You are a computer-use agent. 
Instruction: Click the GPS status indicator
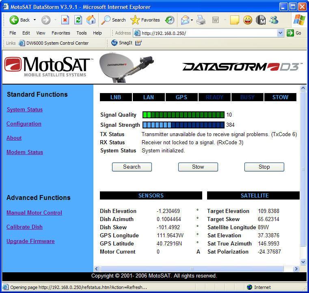pyautogui.click(x=182, y=97)
